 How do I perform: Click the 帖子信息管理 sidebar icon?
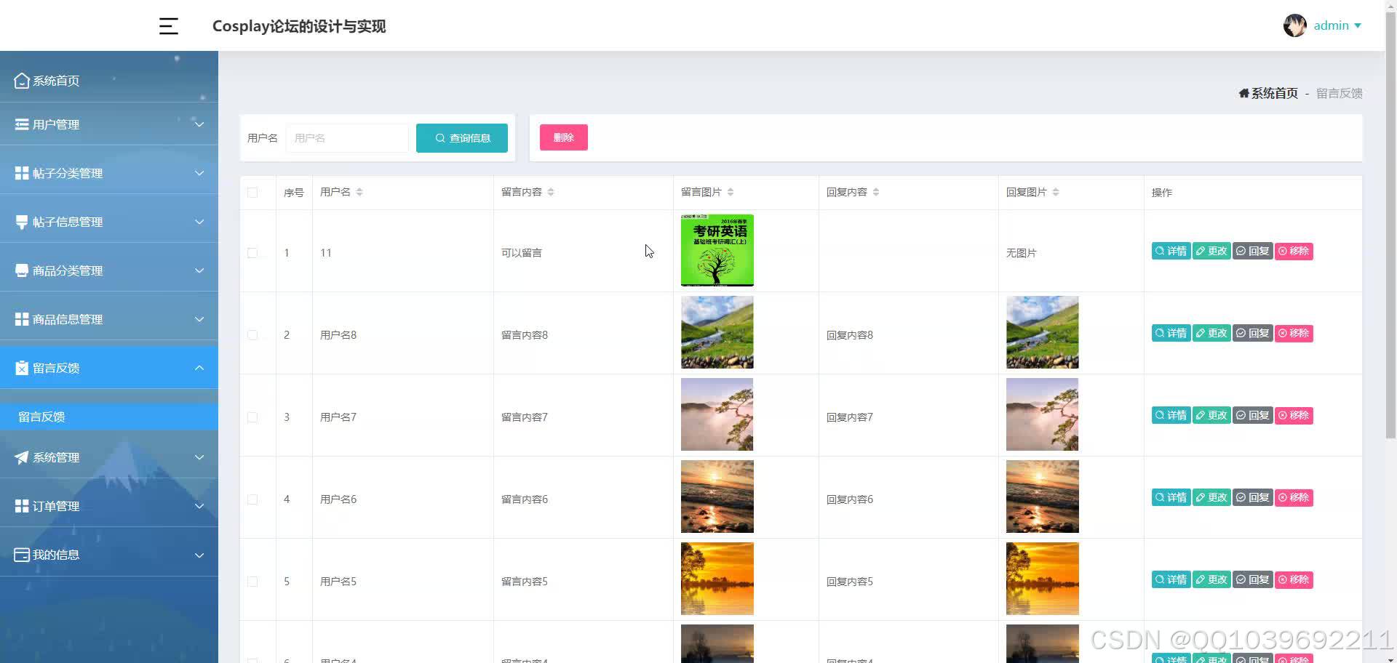pos(22,222)
